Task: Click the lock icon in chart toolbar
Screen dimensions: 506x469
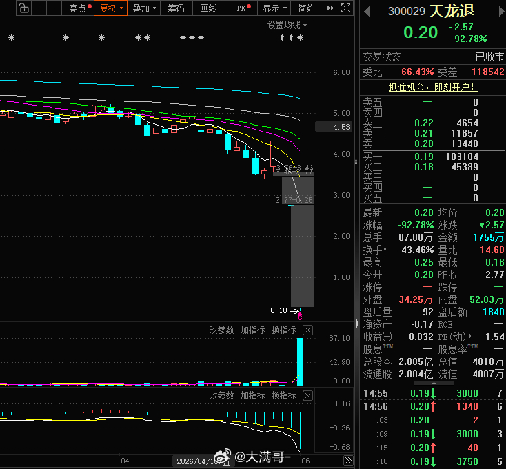Action: [24, 8]
